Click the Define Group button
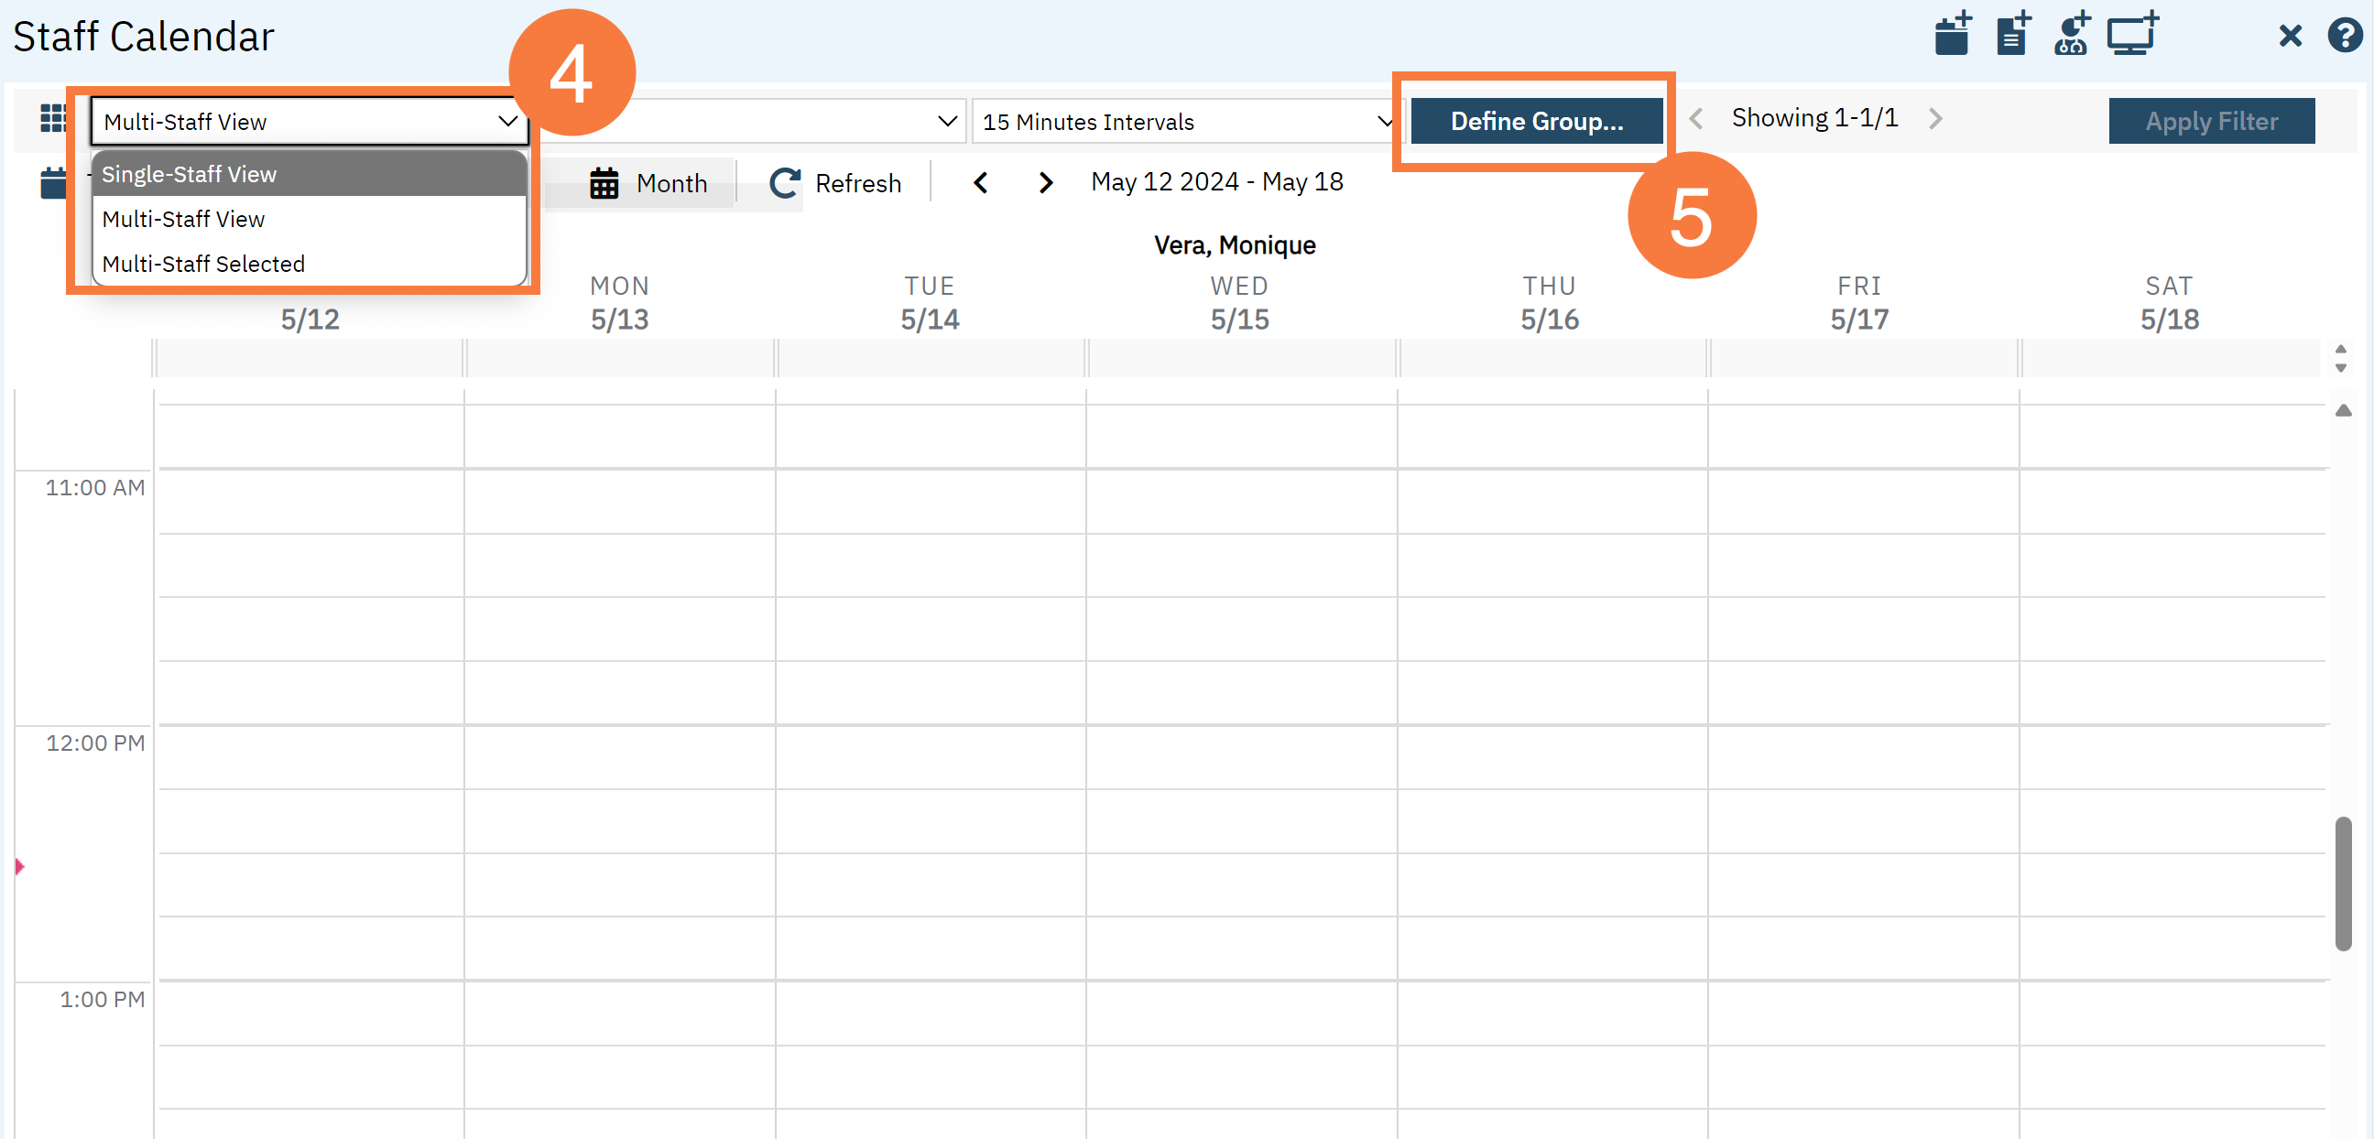This screenshot has width=2374, height=1139. coord(1536,121)
